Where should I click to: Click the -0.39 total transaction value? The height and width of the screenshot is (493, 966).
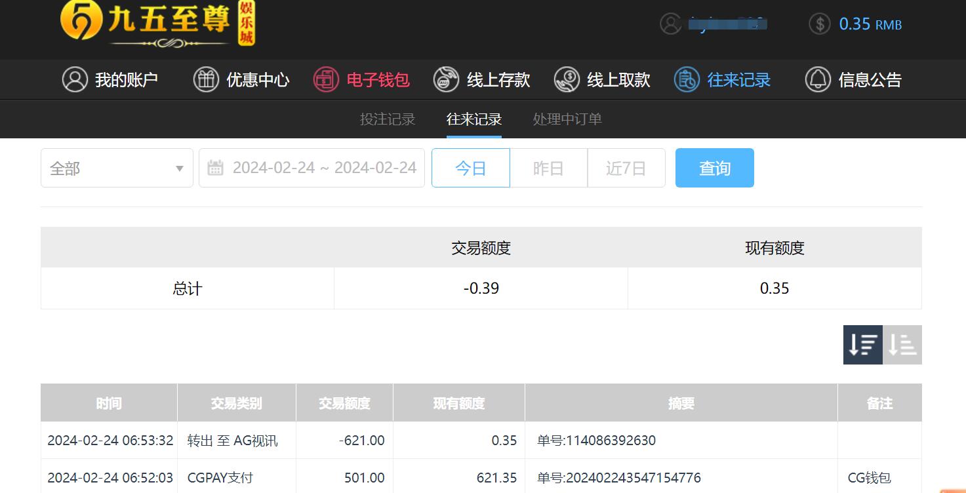pyautogui.click(x=481, y=288)
